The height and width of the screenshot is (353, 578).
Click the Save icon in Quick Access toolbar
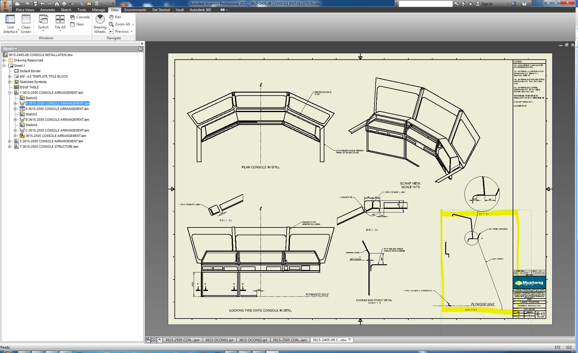[36, 3]
